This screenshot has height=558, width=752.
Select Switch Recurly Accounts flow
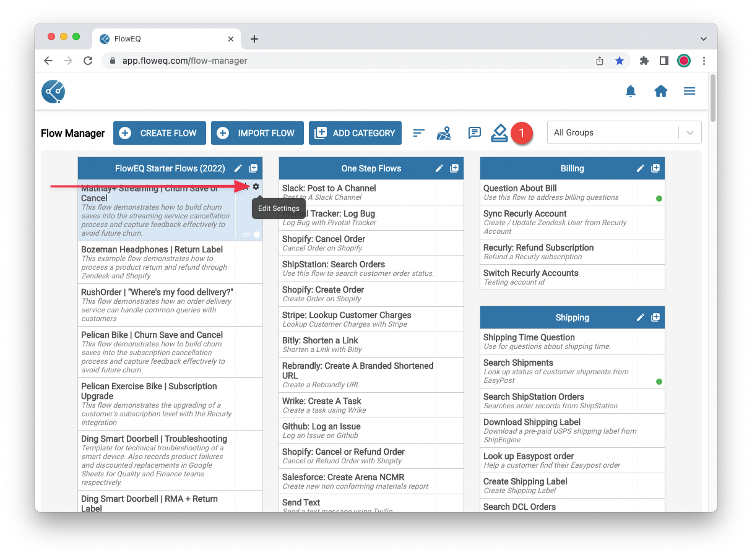(573, 277)
